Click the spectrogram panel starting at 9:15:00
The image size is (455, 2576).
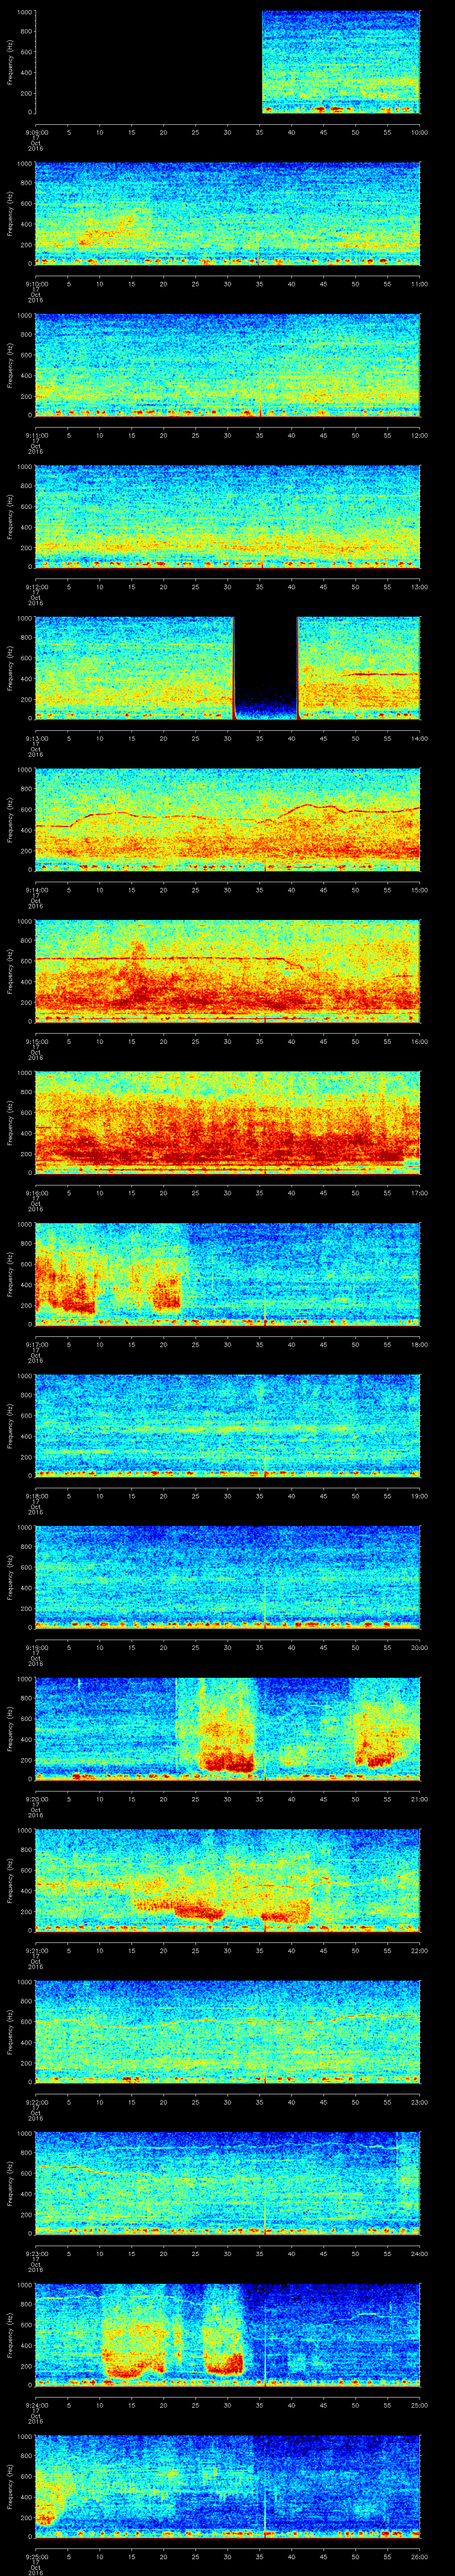(x=228, y=971)
